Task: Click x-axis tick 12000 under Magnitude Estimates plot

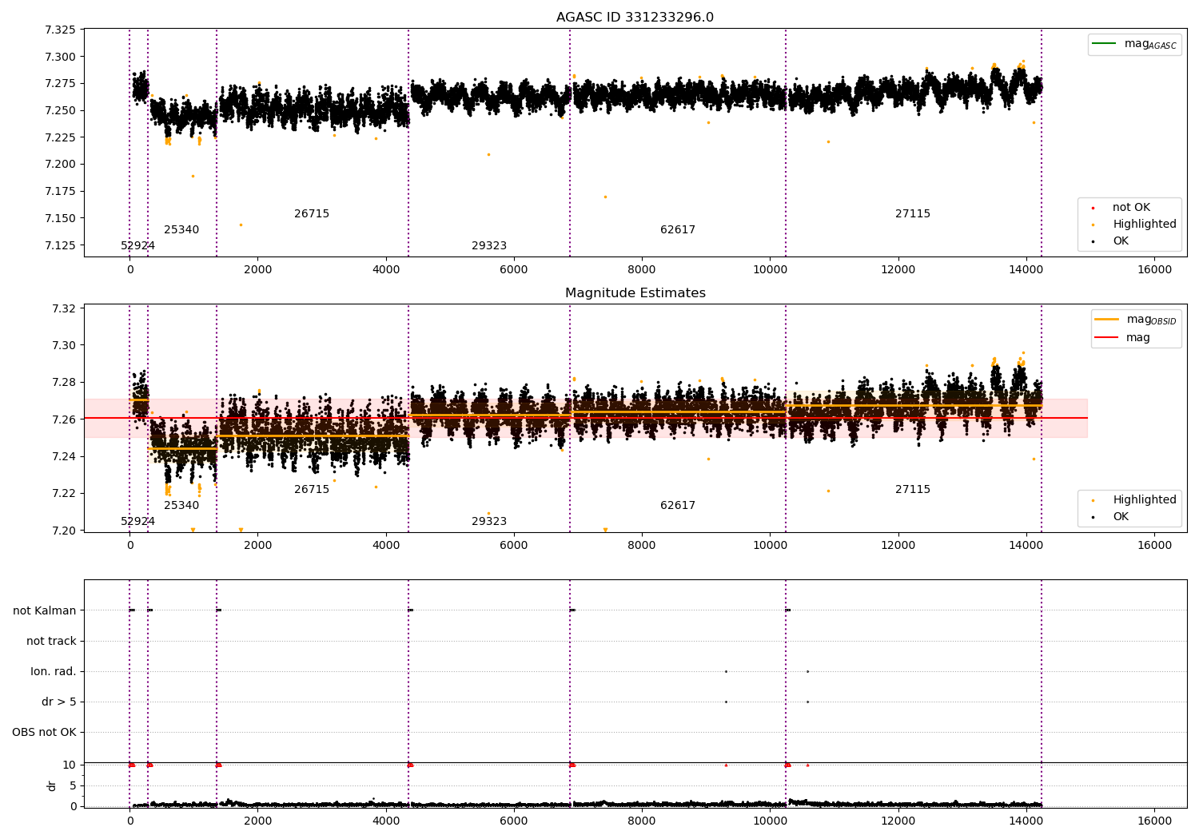Action: [898, 546]
